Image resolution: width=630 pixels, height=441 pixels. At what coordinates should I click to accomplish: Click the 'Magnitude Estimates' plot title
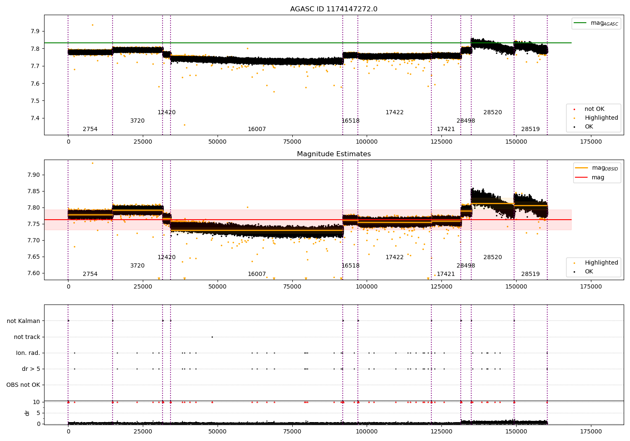coord(333,154)
